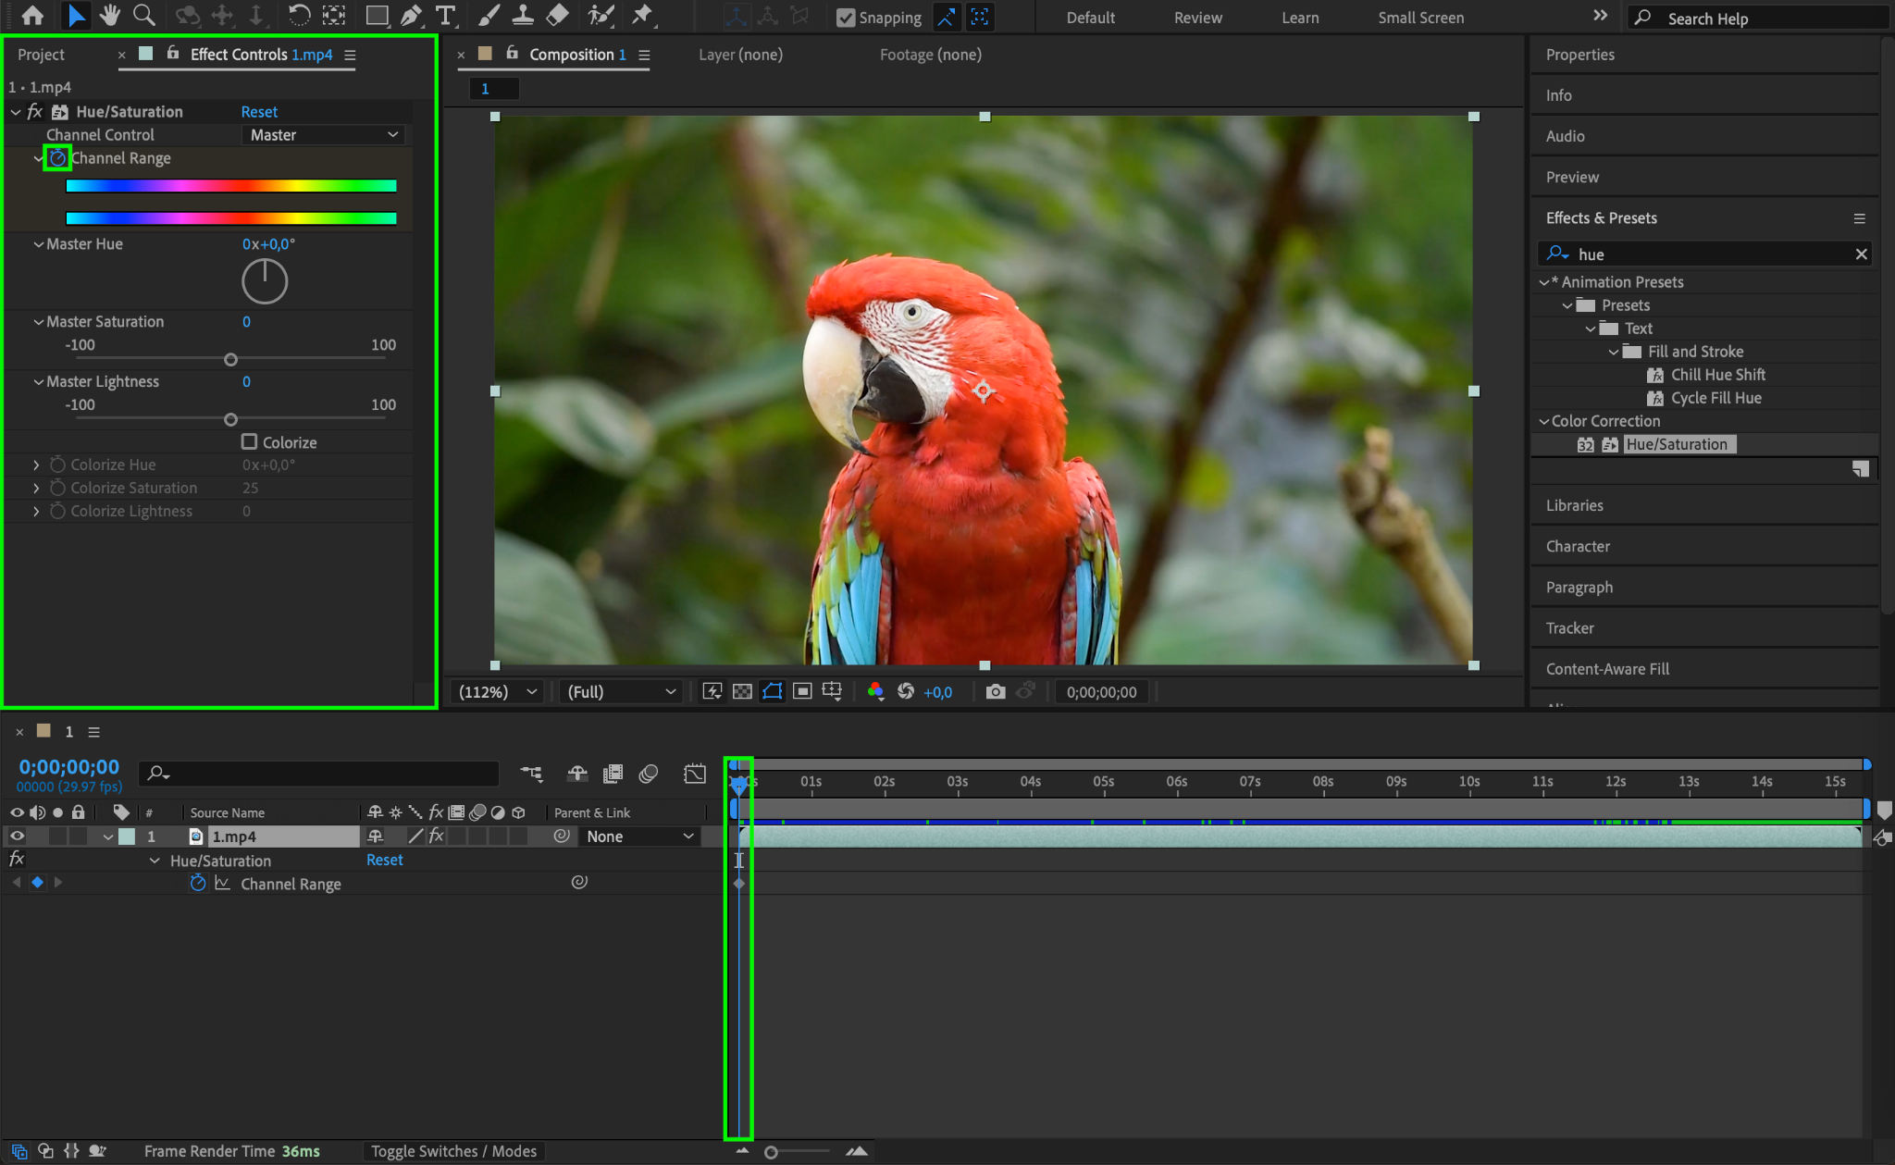Select the Hand tool
The width and height of the screenshot is (1895, 1165).
[110, 16]
